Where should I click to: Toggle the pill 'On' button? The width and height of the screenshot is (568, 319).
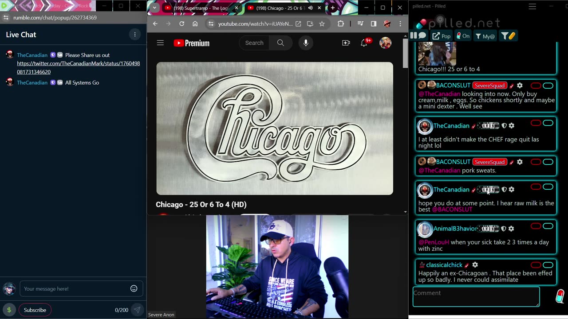463,36
